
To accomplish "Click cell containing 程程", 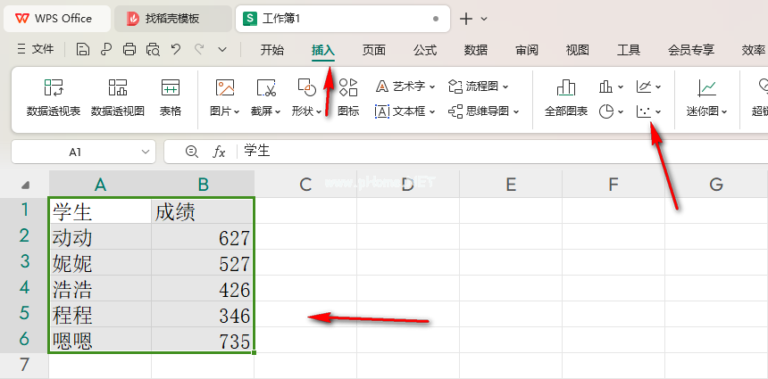I will 100,315.
